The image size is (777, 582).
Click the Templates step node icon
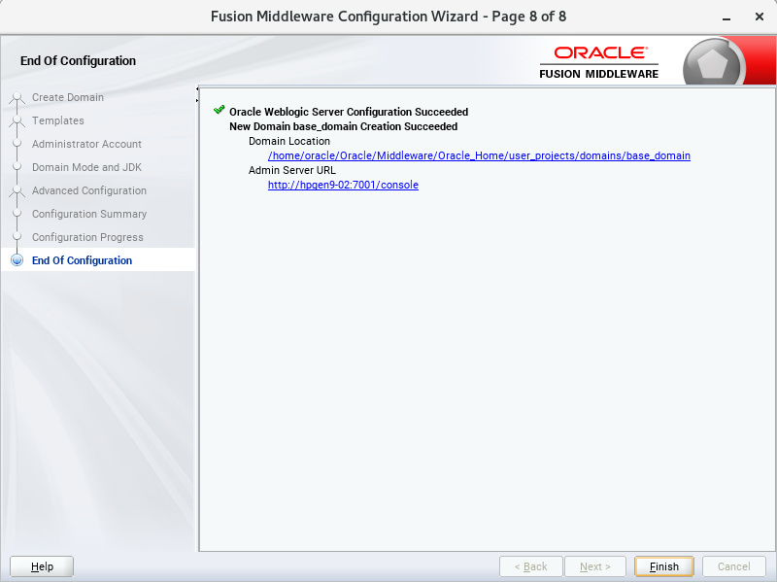pos(17,120)
